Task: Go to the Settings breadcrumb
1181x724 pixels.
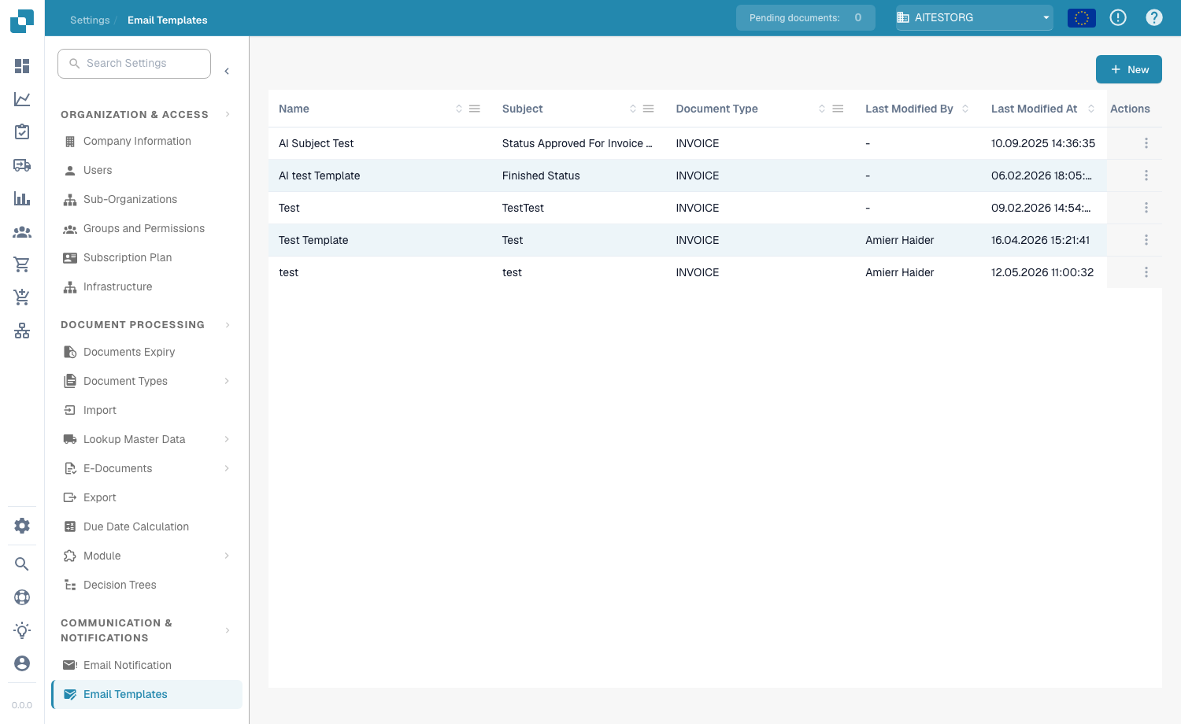Action: [90, 20]
